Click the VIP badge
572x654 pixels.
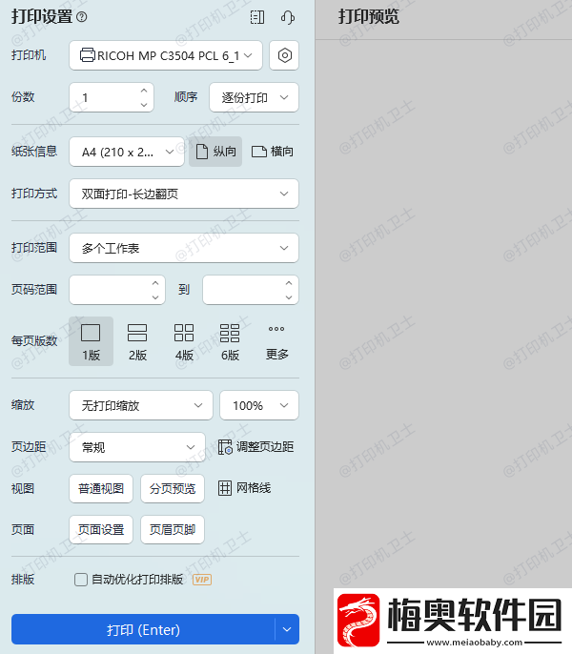pyautogui.click(x=202, y=580)
